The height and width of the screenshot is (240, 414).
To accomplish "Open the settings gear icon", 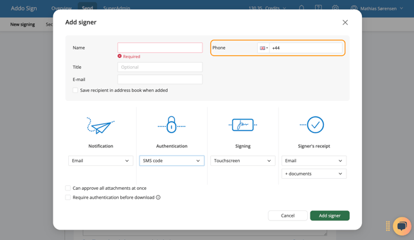I will tap(336, 8).
